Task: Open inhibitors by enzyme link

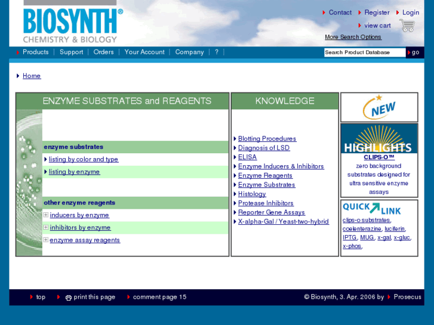Action: [x=80, y=227]
